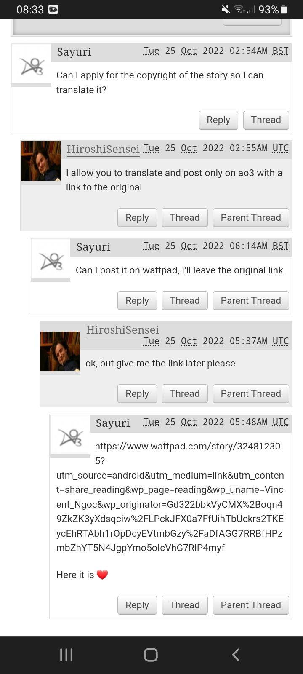Screen dimensions: 303x674
Task: Reply to Sayuri's copyright question comment
Action: point(218,120)
